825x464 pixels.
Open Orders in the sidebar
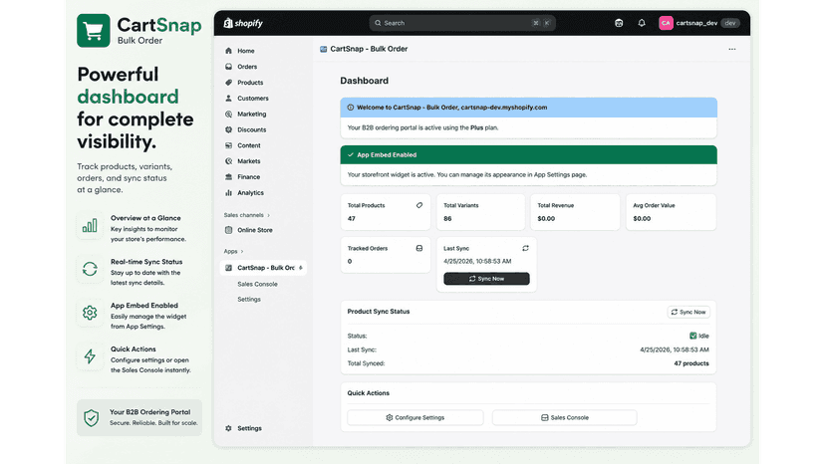247,67
